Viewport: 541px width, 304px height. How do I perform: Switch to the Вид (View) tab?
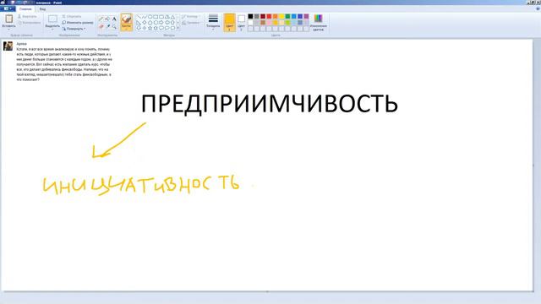42,9
